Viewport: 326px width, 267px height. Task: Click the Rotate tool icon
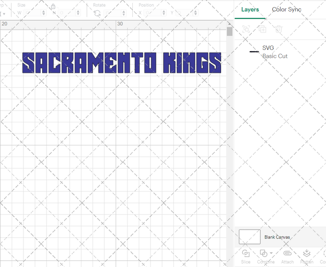[96, 12]
